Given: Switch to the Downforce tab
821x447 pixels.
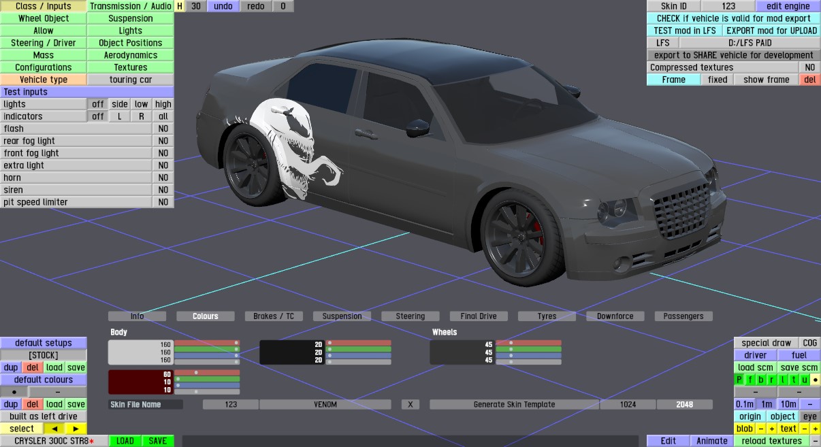Looking at the screenshot, I should [x=615, y=316].
